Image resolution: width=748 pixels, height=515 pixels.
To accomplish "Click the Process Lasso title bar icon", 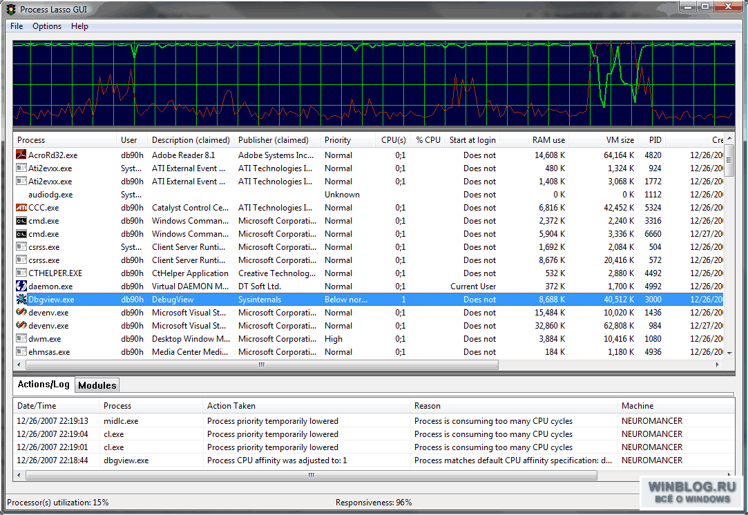I will [x=11, y=9].
